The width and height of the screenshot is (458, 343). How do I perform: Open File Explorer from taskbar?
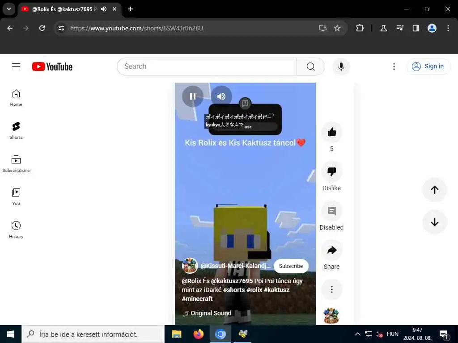point(176,334)
